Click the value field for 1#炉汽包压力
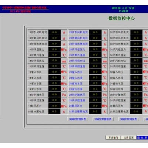Viewport: 148px width, 148px height. pyautogui.click(x=54, y=49)
